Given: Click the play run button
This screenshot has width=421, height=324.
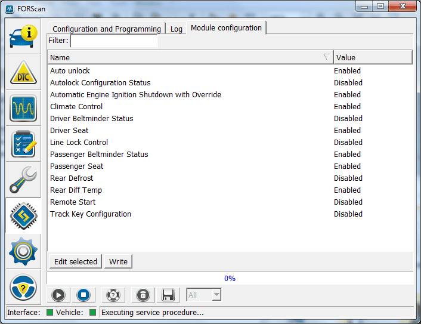Looking at the screenshot, I should [x=58, y=295].
